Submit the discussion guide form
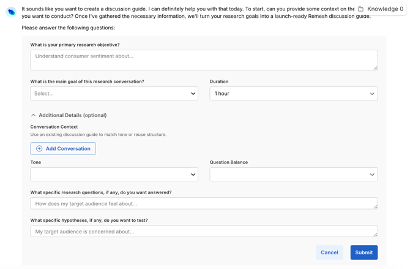410x269 pixels. point(363,252)
